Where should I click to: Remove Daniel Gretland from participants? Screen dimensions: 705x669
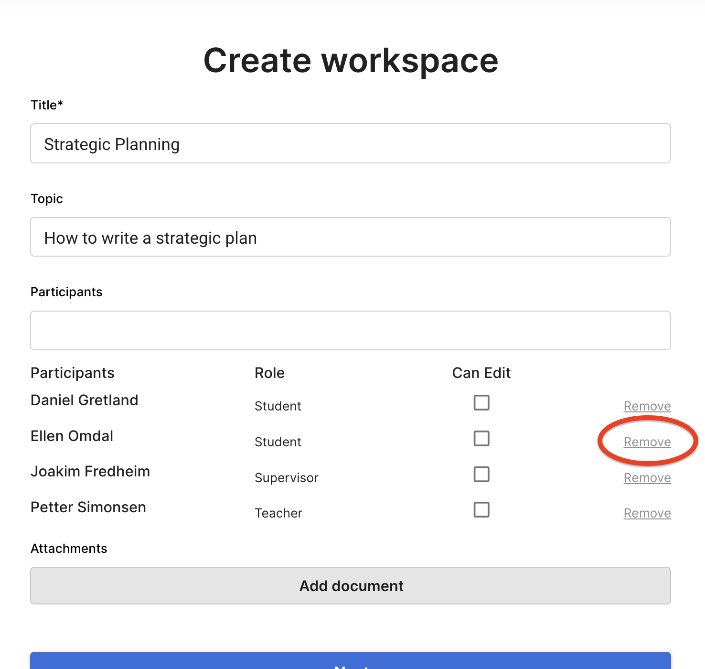(647, 406)
